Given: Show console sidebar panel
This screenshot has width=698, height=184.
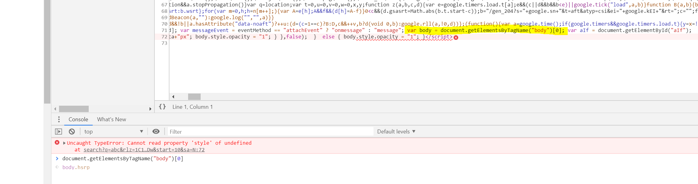Looking at the screenshot, I should coord(58,132).
